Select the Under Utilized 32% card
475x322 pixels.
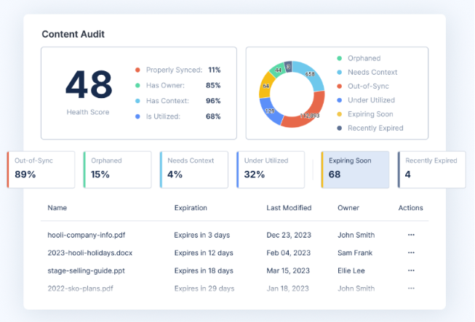click(271, 170)
